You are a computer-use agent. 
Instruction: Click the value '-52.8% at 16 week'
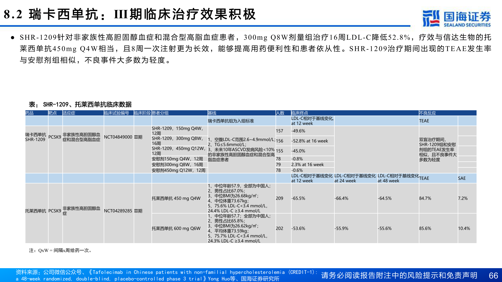(x=310, y=141)
